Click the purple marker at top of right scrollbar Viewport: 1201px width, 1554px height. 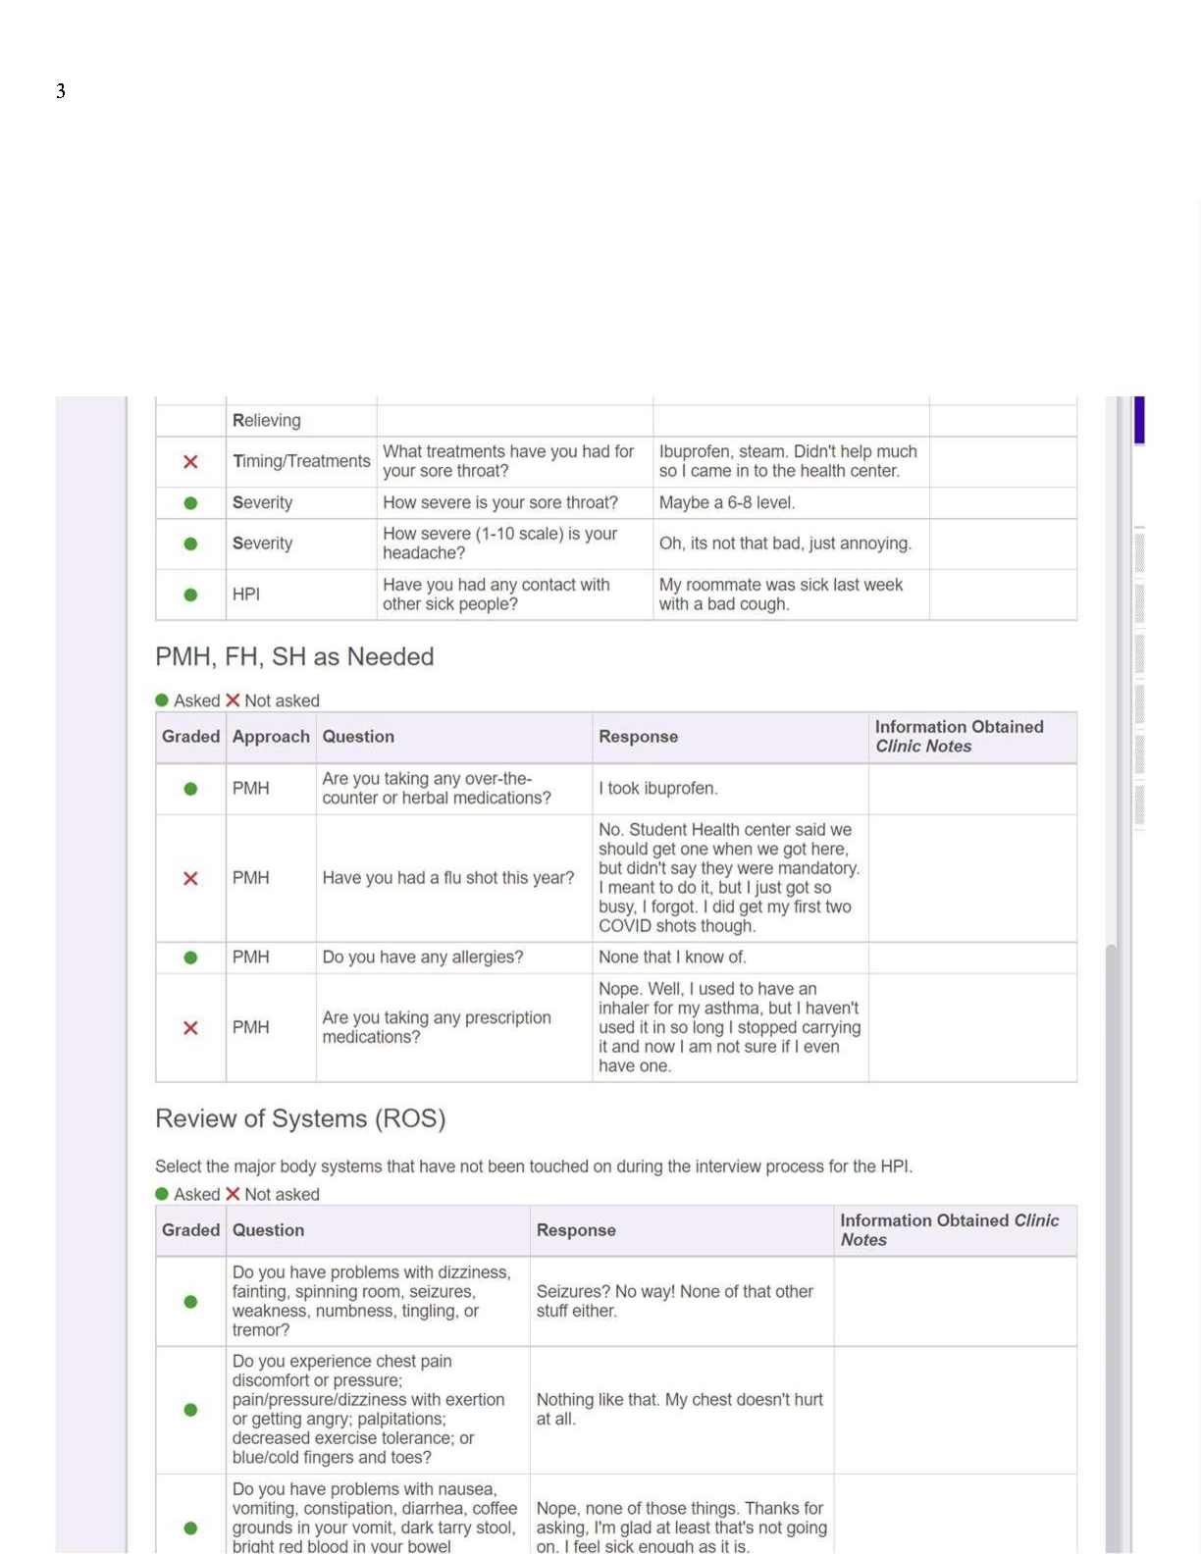click(1139, 420)
